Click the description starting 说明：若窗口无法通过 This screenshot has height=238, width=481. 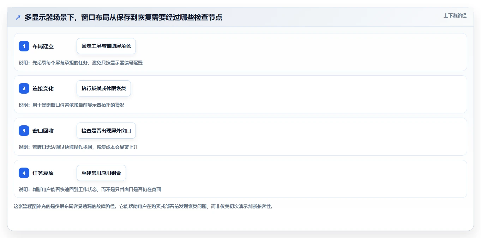(78, 147)
